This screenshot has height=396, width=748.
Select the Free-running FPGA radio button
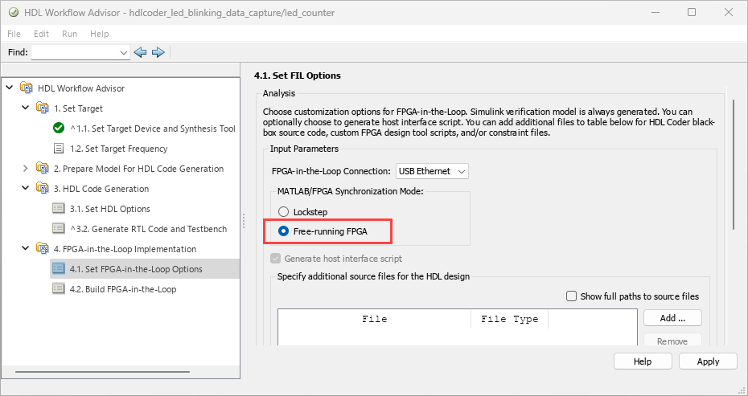tap(283, 231)
